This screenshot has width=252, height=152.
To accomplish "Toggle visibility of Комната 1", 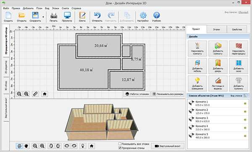I will click(245, 103).
